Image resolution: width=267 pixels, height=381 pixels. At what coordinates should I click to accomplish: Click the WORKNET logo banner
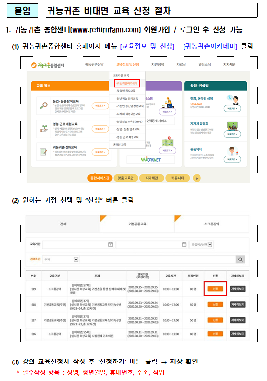coord(150,159)
